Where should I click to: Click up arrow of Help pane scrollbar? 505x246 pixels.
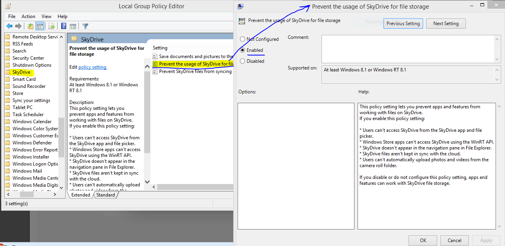499,107
